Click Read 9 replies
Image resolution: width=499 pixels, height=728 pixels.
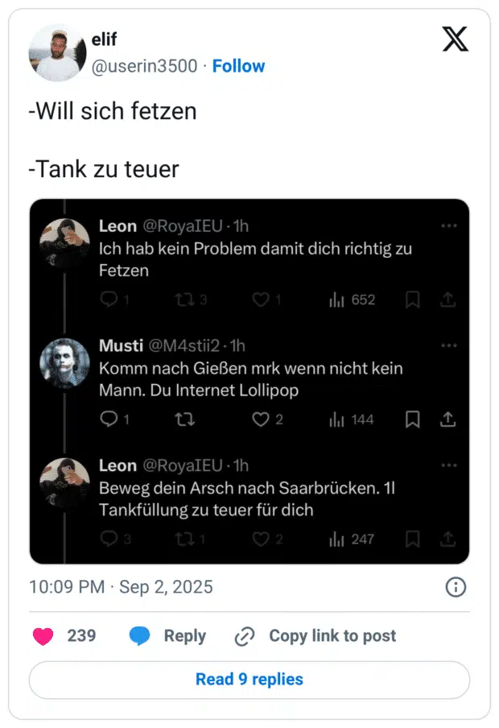point(249,680)
